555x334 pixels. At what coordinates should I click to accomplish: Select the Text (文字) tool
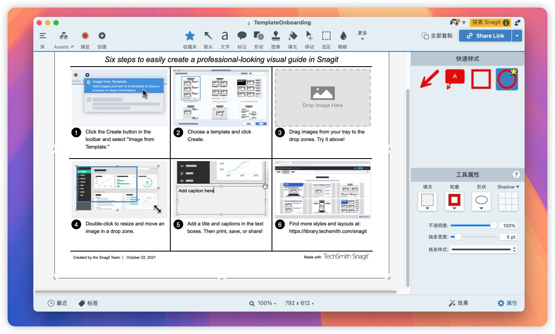pos(225,40)
